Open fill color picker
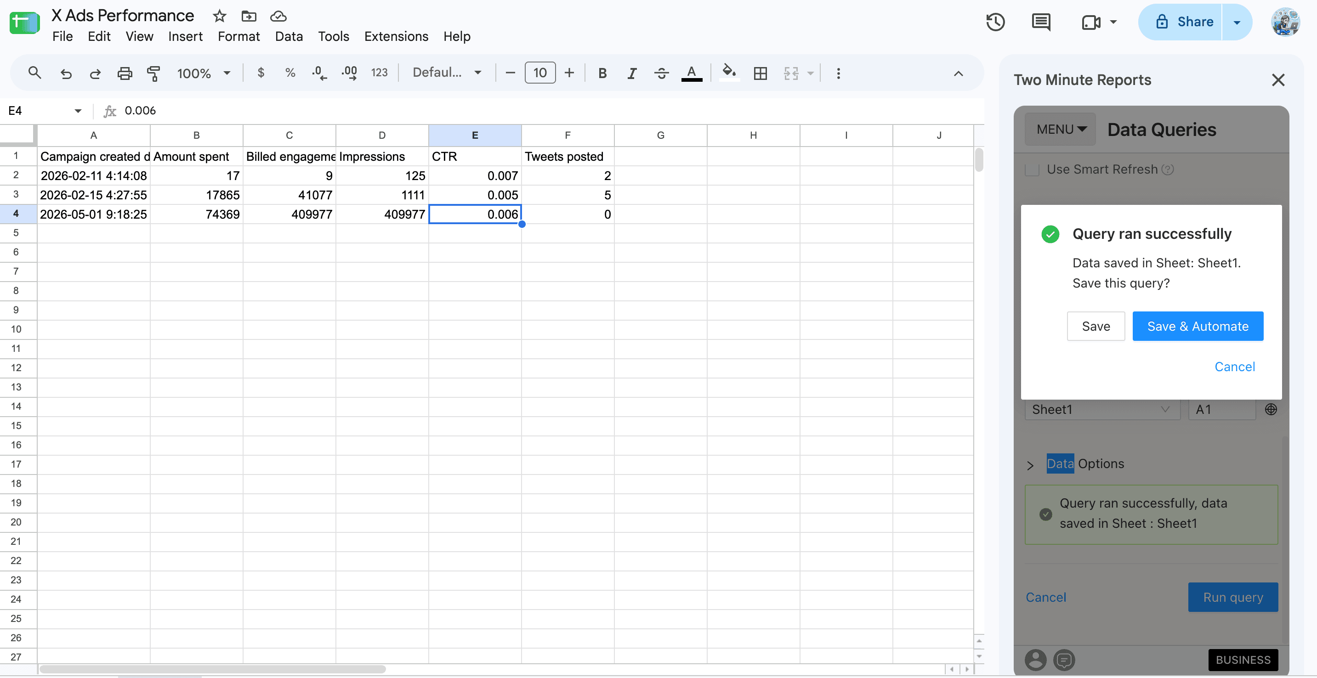The width and height of the screenshot is (1317, 678). pos(729,72)
